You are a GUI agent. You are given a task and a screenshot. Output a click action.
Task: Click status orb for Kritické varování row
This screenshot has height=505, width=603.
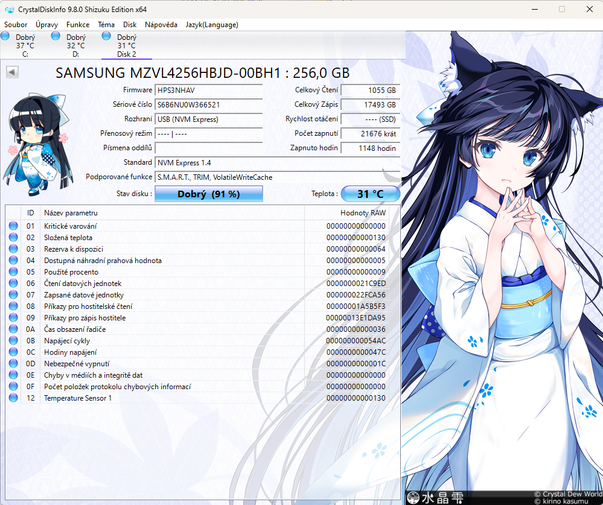click(13, 226)
